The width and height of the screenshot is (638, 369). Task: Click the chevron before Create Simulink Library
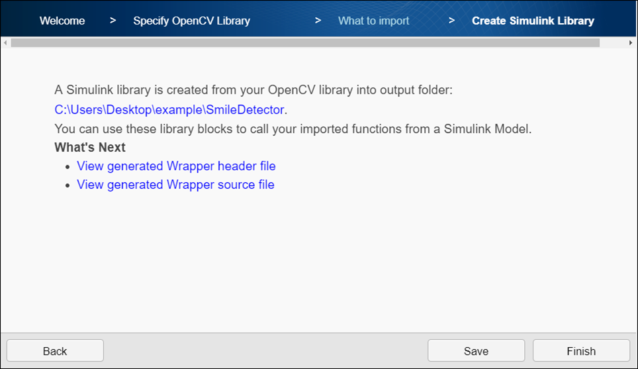pos(452,21)
